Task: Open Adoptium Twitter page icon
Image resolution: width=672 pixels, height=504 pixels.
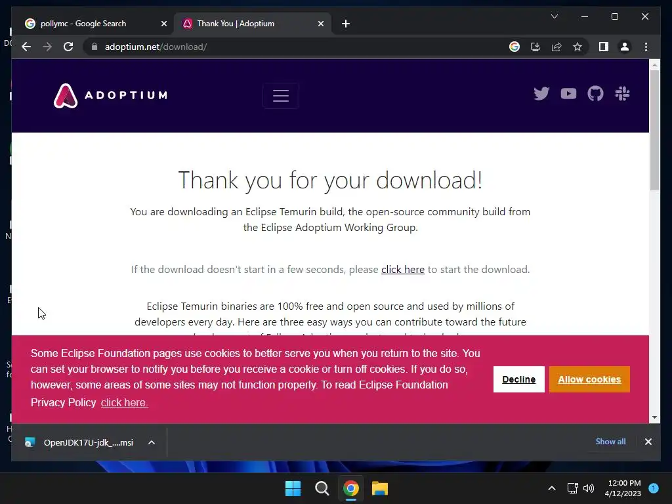Action: tap(541, 93)
